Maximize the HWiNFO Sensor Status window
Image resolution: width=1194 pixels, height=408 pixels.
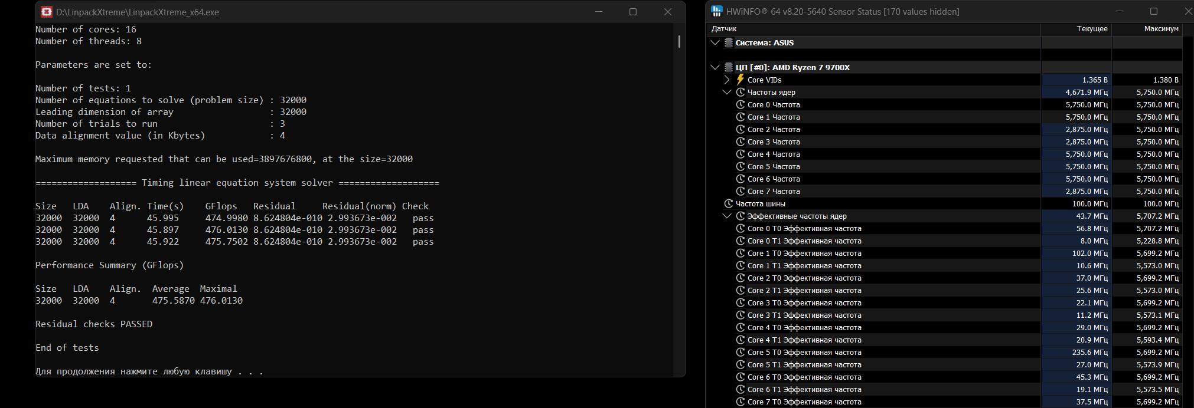(1154, 11)
